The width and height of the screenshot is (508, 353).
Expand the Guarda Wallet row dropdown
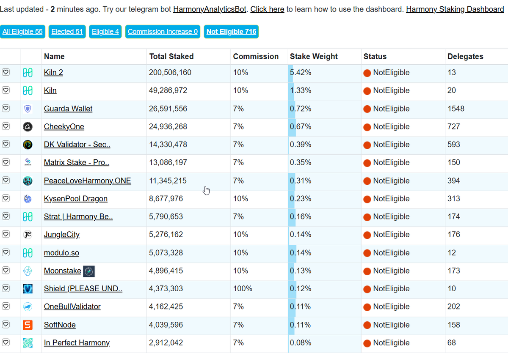click(x=6, y=109)
